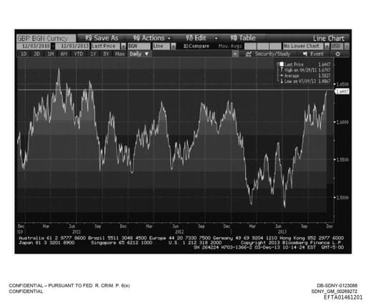Click the Line Chart title text
This screenshot has width=366, height=303.
click(x=329, y=39)
